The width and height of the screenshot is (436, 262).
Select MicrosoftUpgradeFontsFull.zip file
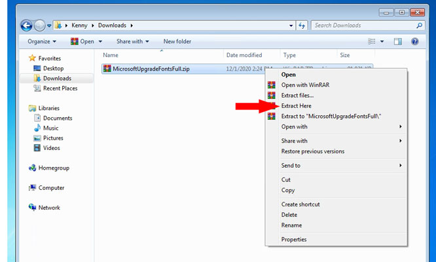pyautogui.click(x=151, y=69)
